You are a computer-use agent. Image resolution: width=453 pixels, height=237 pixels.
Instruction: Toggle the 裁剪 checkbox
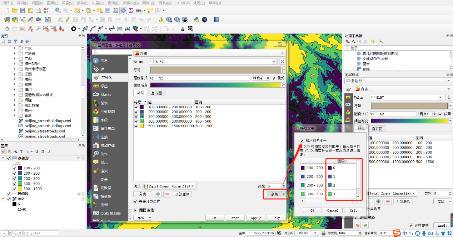coord(274,78)
